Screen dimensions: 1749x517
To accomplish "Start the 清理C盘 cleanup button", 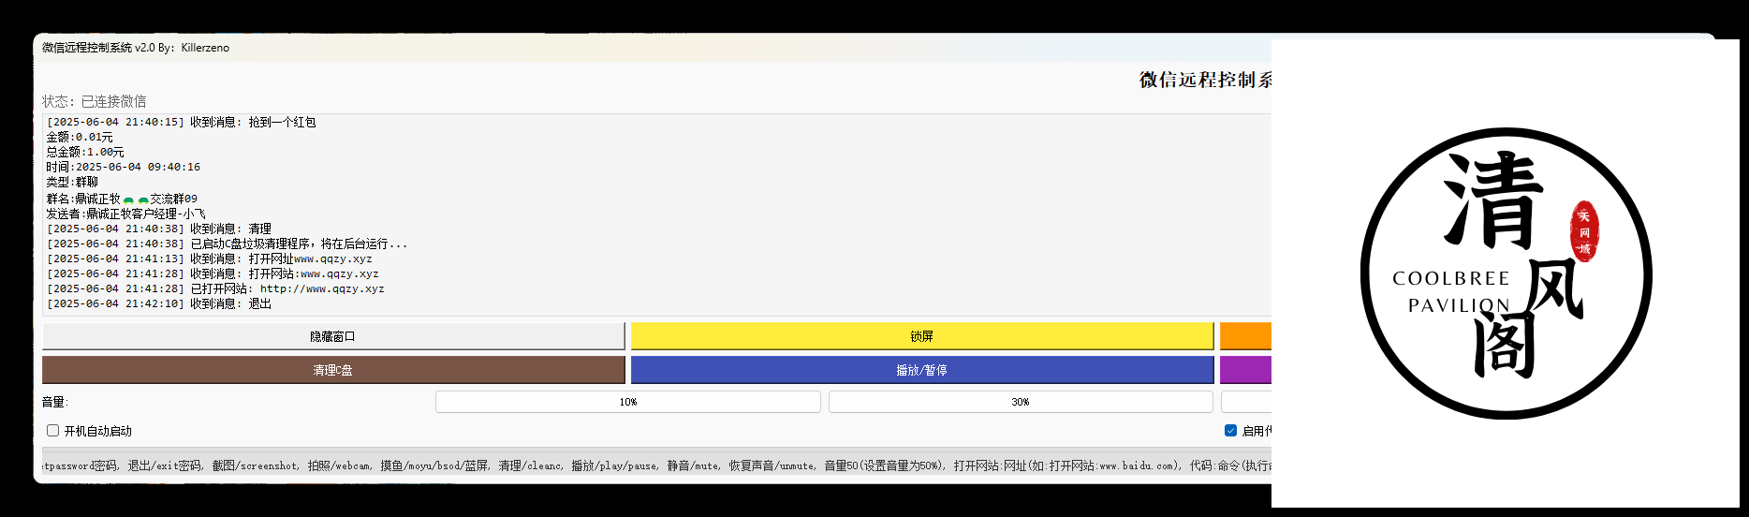I will click(x=333, y=370).
